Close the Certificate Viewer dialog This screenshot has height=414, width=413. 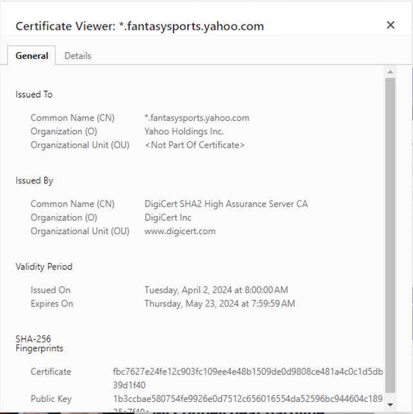[x=390, y=25]
